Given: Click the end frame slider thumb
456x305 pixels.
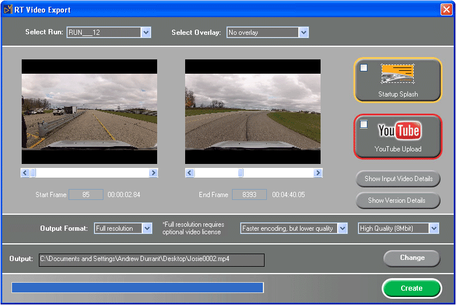Looking at the screenshot, I should pyautogui.click(x=241, y=172).
